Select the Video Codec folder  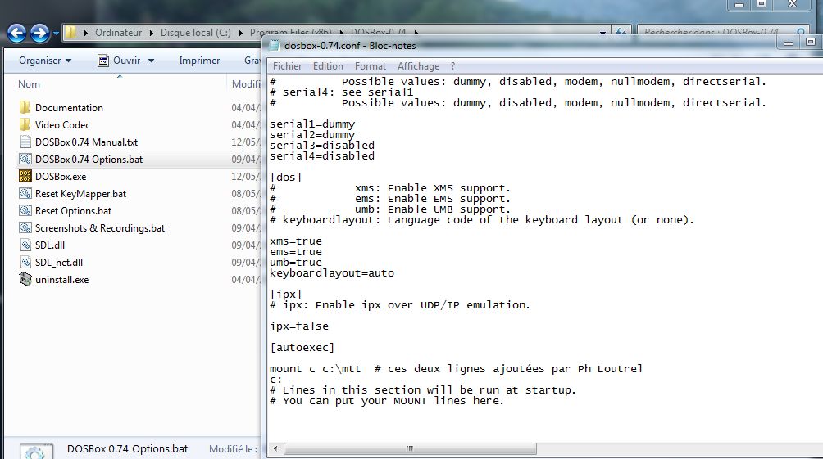click(62, 125)
